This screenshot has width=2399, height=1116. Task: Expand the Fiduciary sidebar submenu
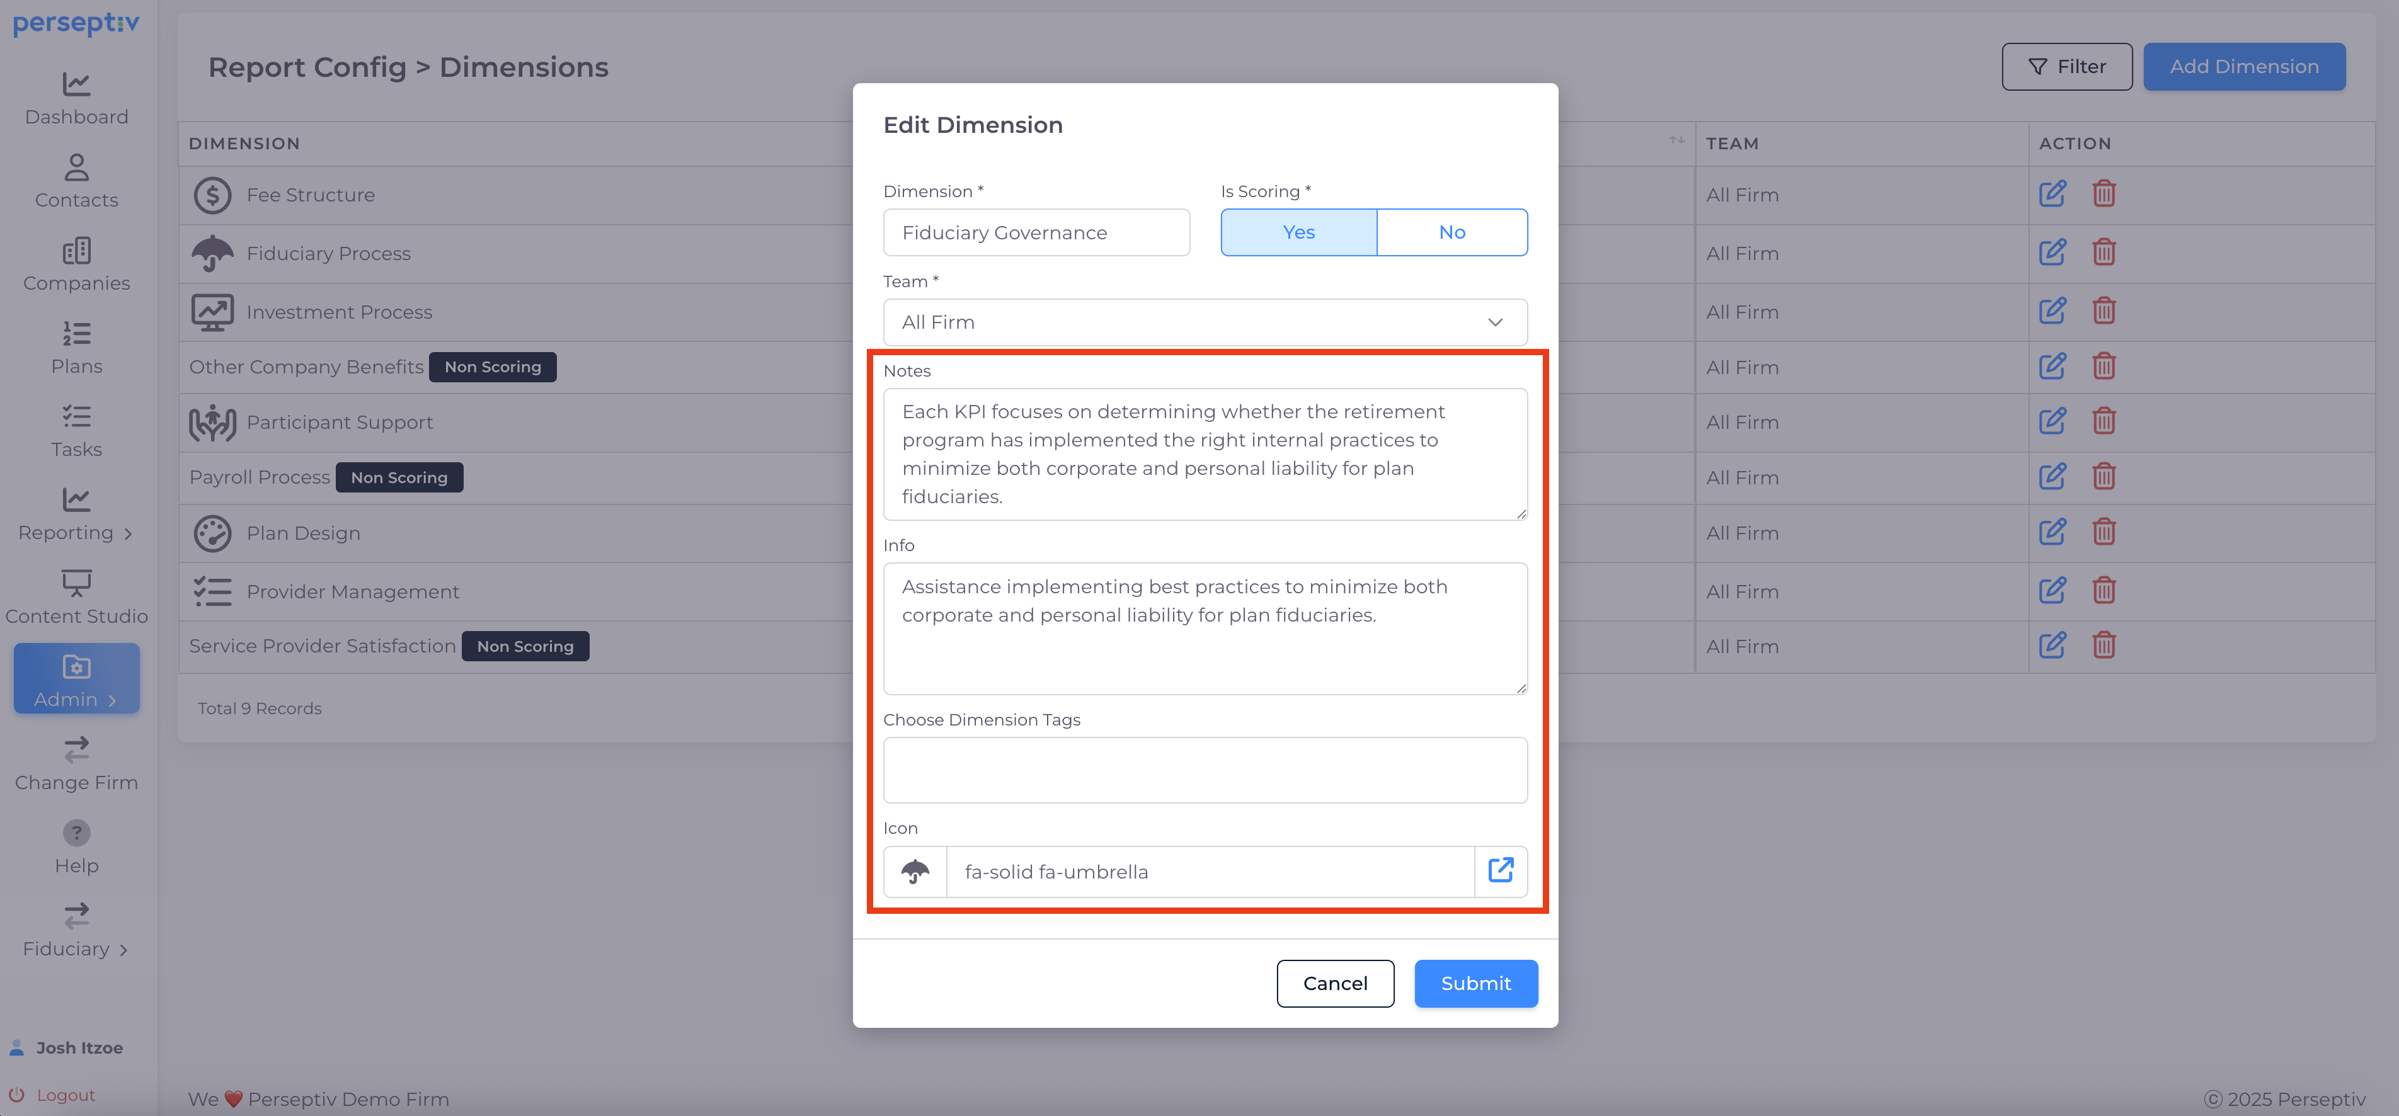[x=76, y=948]
